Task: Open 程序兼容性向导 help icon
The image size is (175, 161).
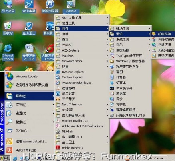Action: point(112,66)
